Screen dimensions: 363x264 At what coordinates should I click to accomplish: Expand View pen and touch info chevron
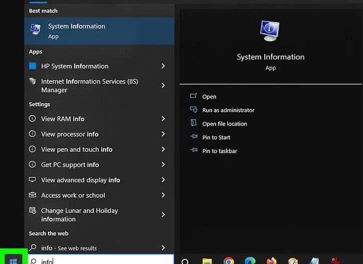pos(163,149)
